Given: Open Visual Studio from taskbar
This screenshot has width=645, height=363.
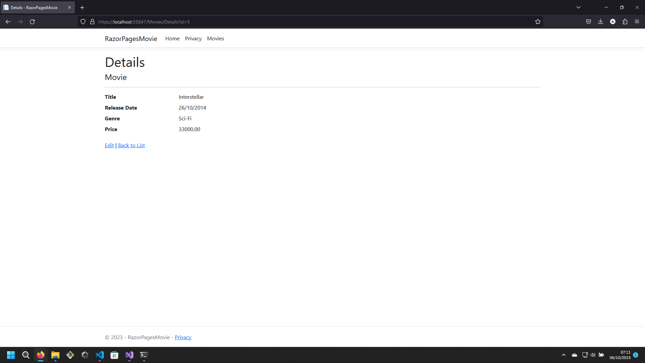Looking at the screenshot, I should coord(129,355).
